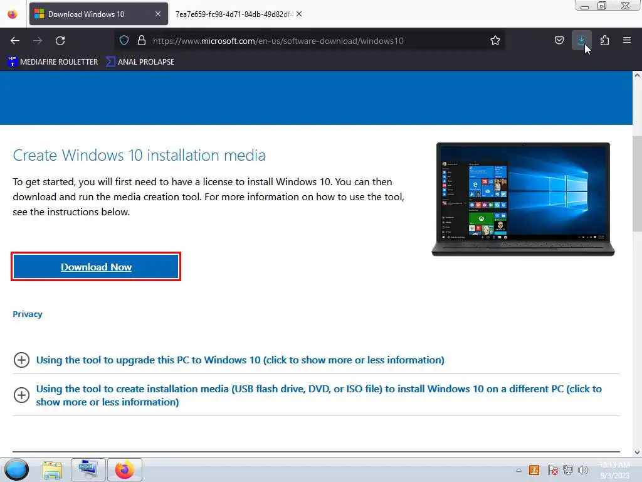Click the page scrollbar down arrow
Viewport: 642px width, 482px height.
(637, 453)
